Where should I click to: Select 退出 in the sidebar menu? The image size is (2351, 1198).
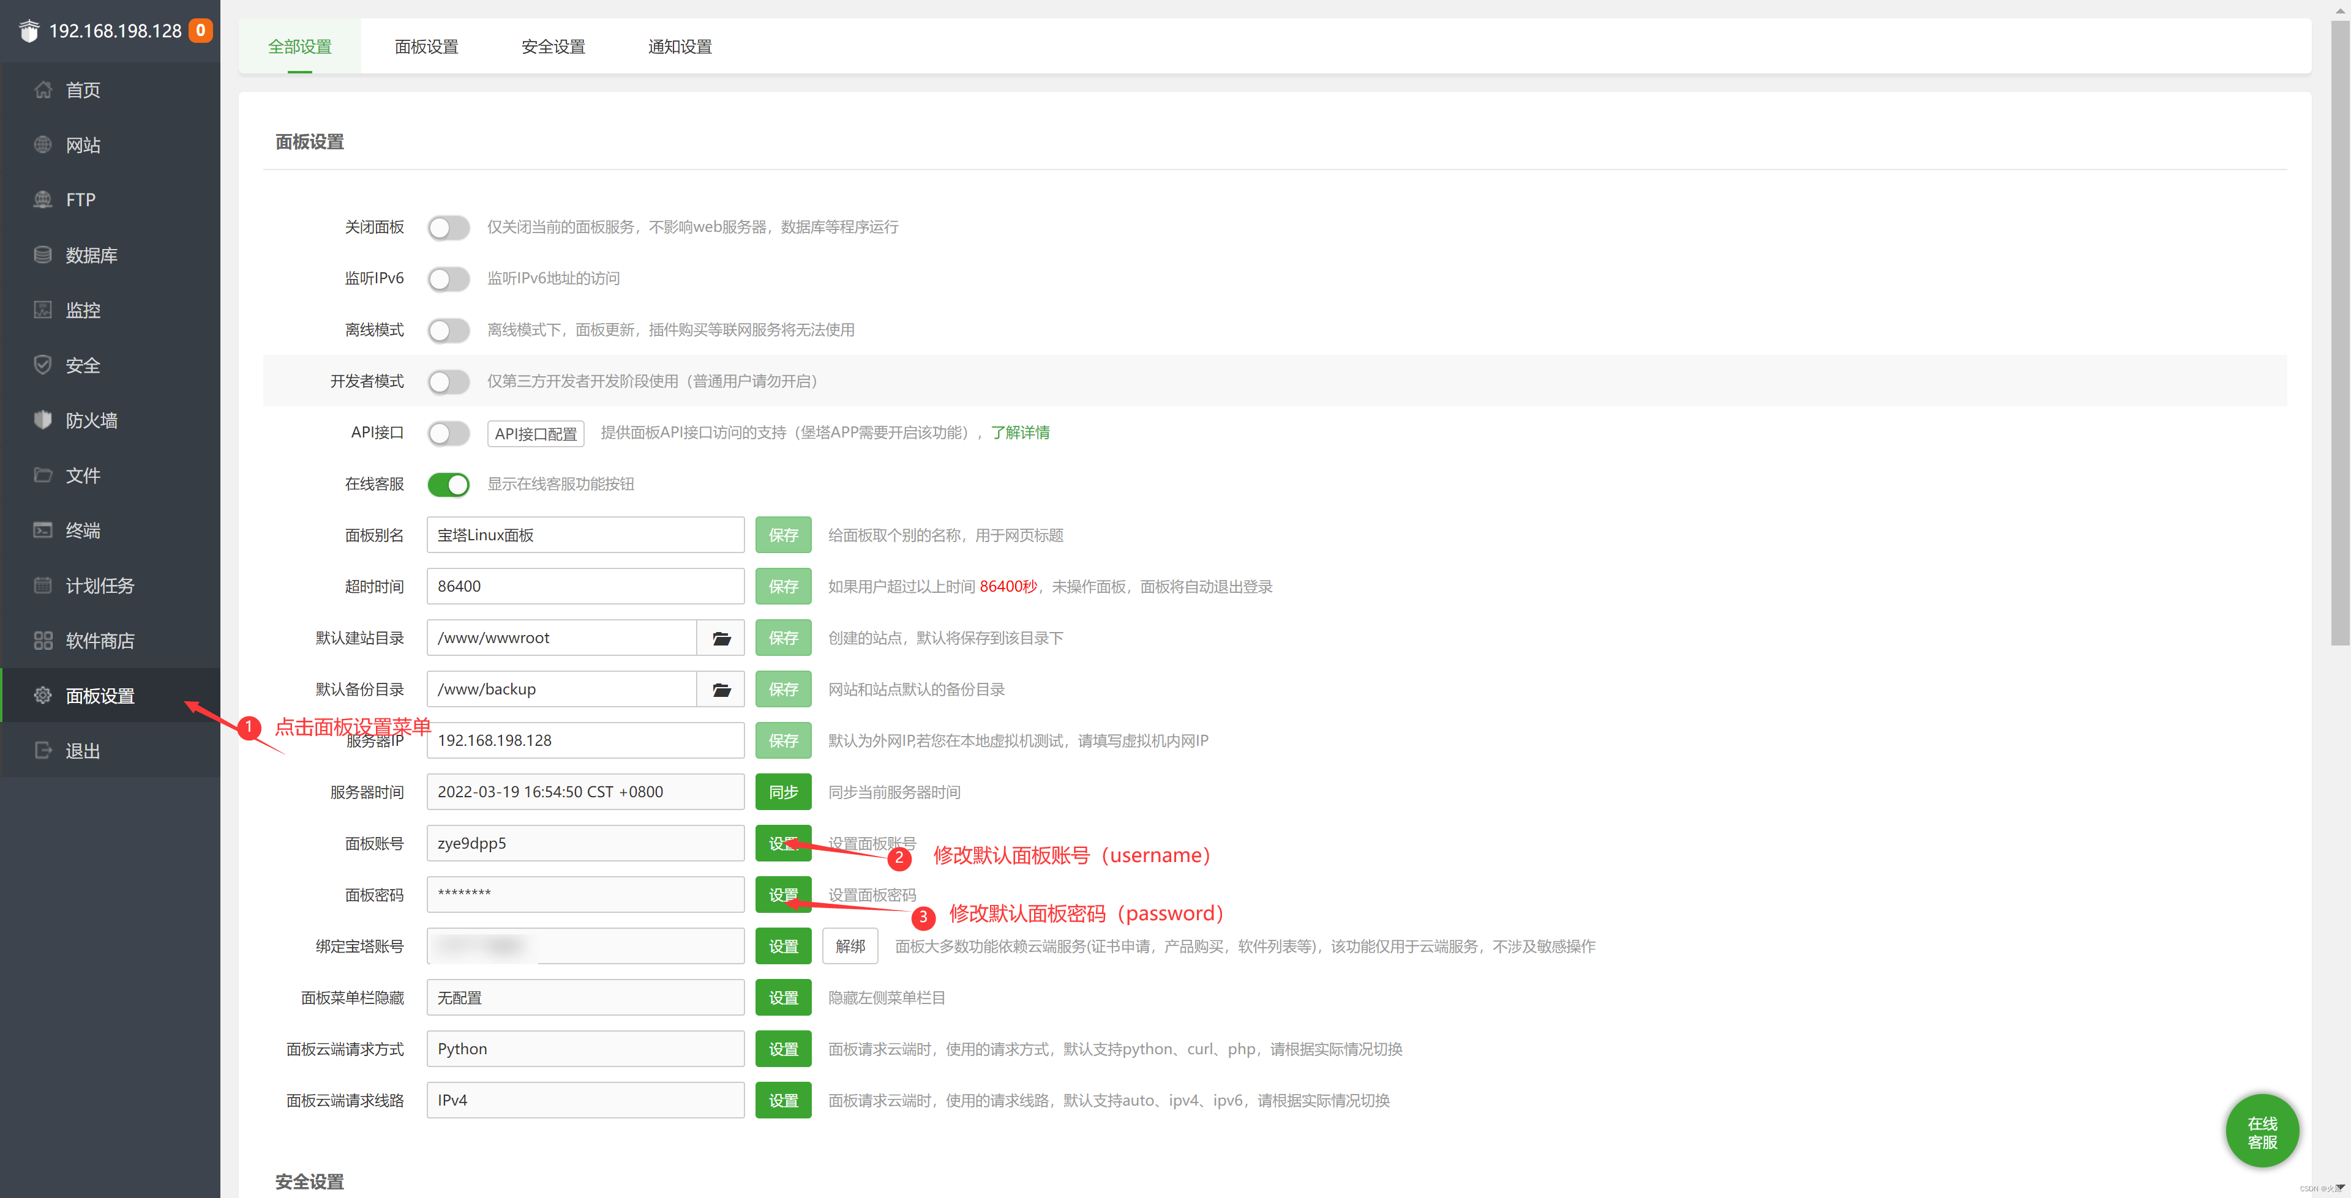(x=110, y=750)
